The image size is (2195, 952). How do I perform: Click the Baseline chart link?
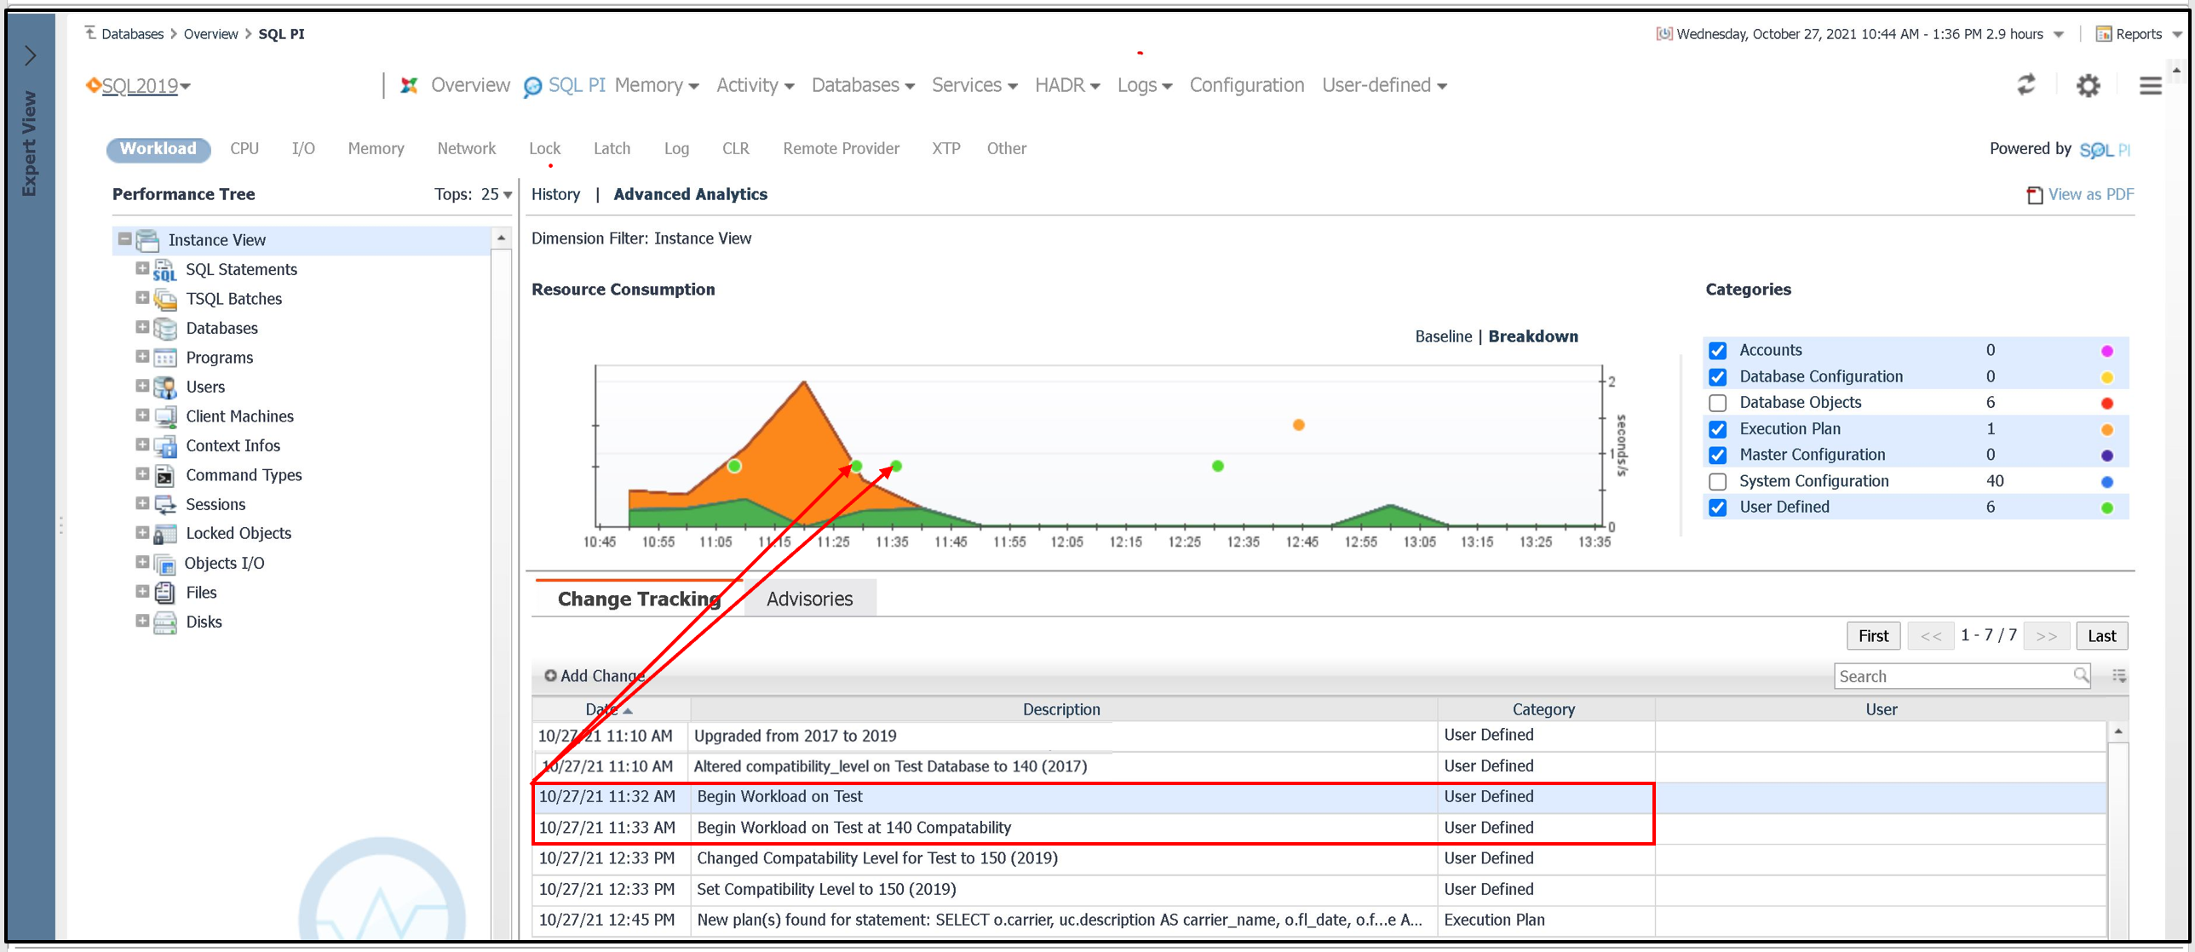click(x=1443, y=337)
